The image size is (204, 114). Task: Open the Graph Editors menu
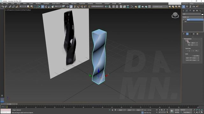pyautogui.click(x=56, y=3)
